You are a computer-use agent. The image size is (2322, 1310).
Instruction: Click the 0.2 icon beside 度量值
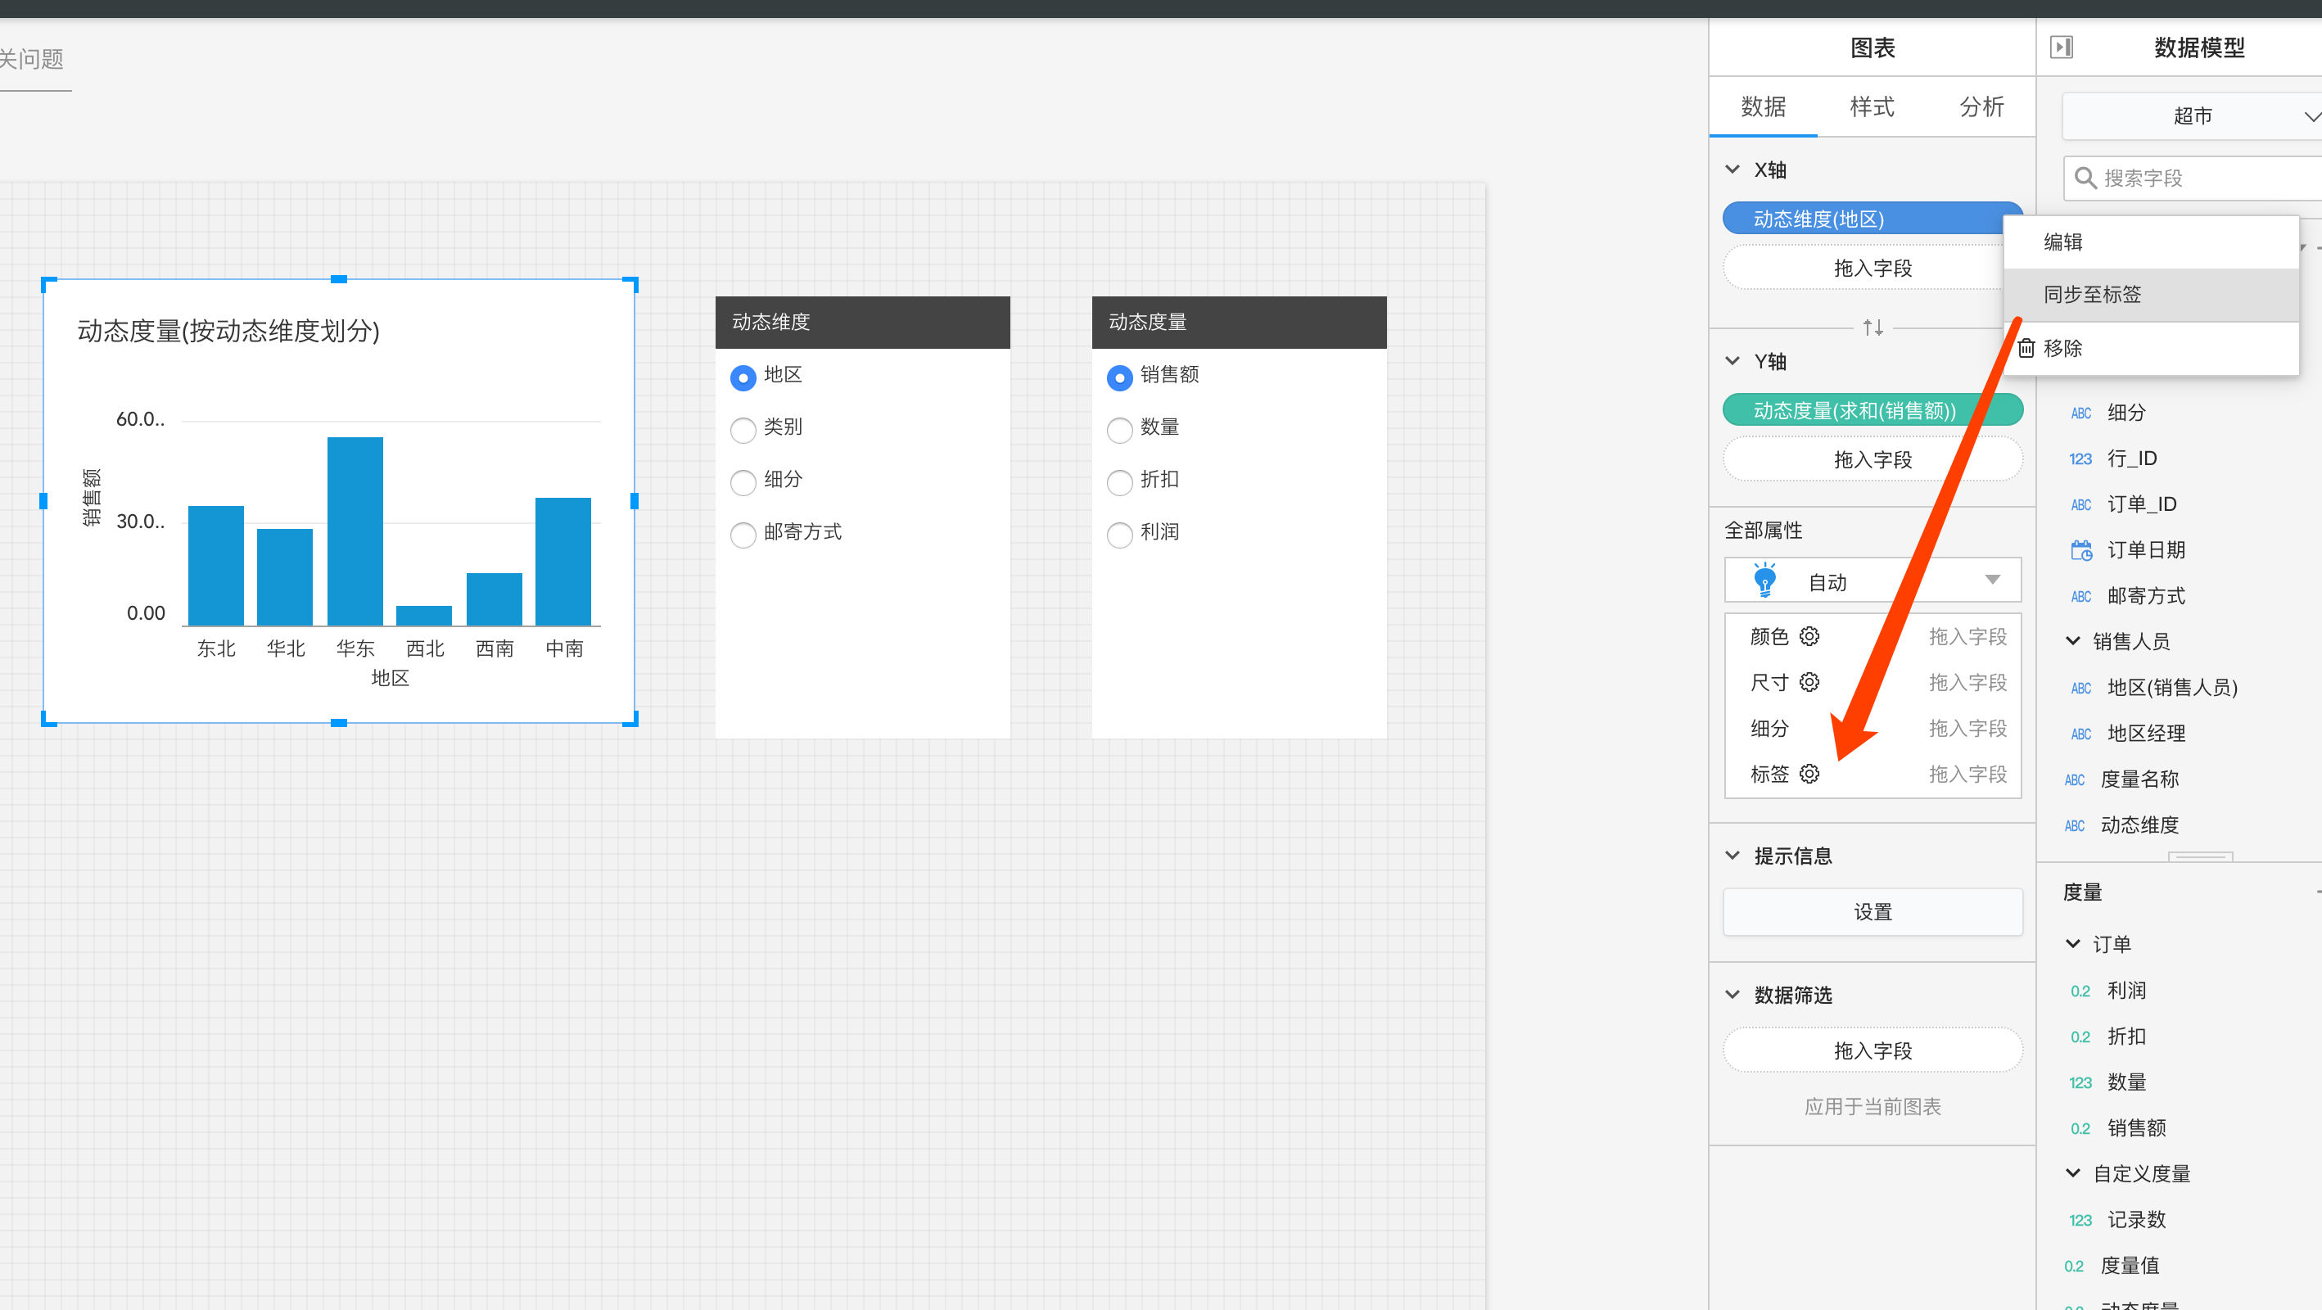point(2074,1266)
